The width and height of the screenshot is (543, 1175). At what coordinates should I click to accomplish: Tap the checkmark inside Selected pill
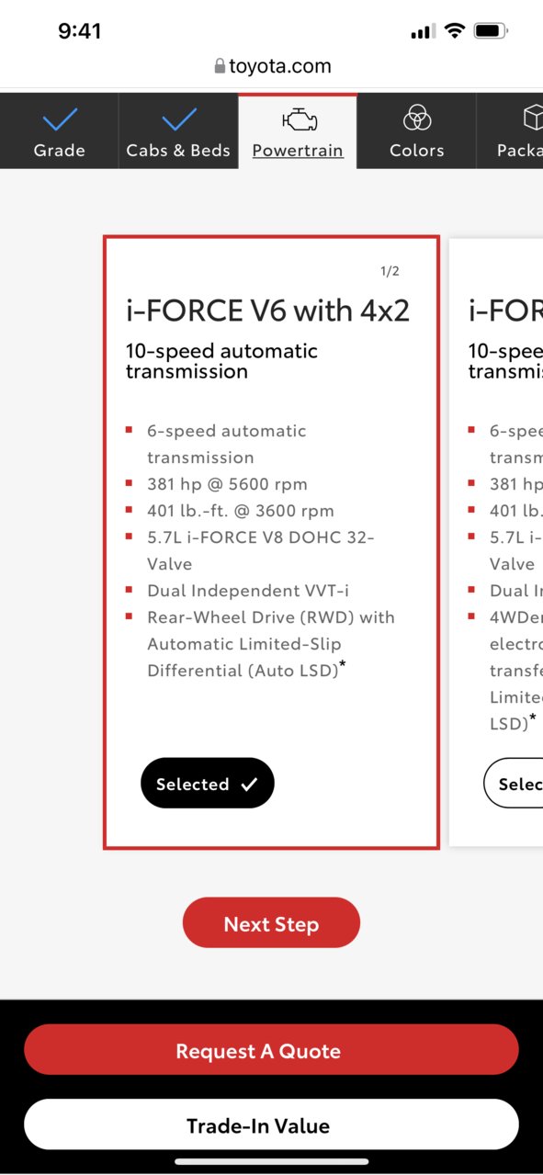pos(249,785)
